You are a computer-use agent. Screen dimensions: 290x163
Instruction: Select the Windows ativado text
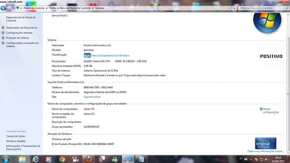click(x=62, y=139)
